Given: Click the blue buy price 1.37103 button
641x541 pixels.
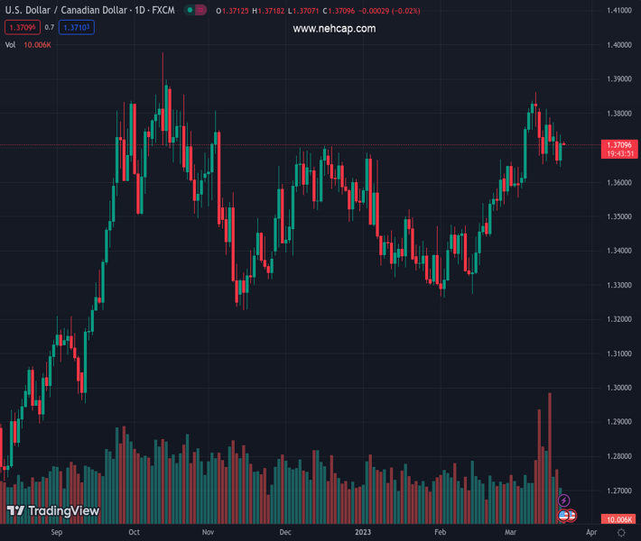Looking at the screenshot, I should (76, 28).
